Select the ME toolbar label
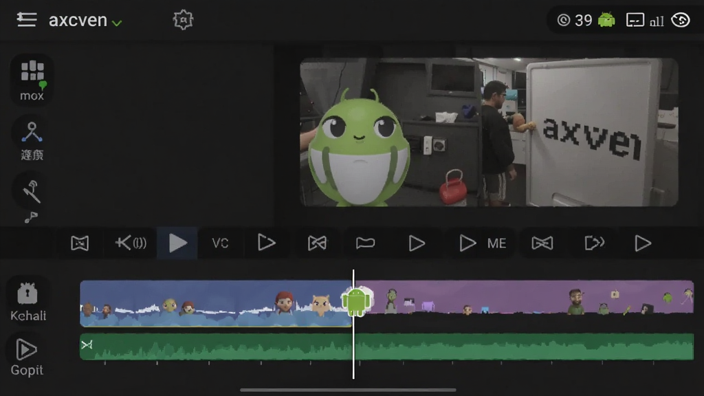This screenshot has width=704, height=396. (x=496, y=243)
